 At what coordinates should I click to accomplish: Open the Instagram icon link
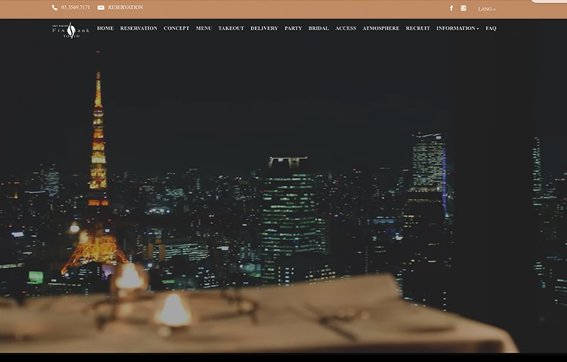pos(463,8)
